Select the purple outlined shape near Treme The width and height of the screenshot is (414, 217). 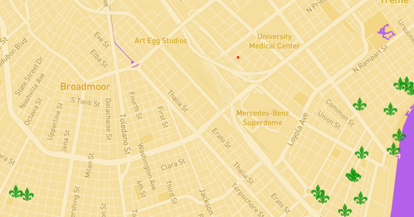pyautogui.click(x=386, y=32)
